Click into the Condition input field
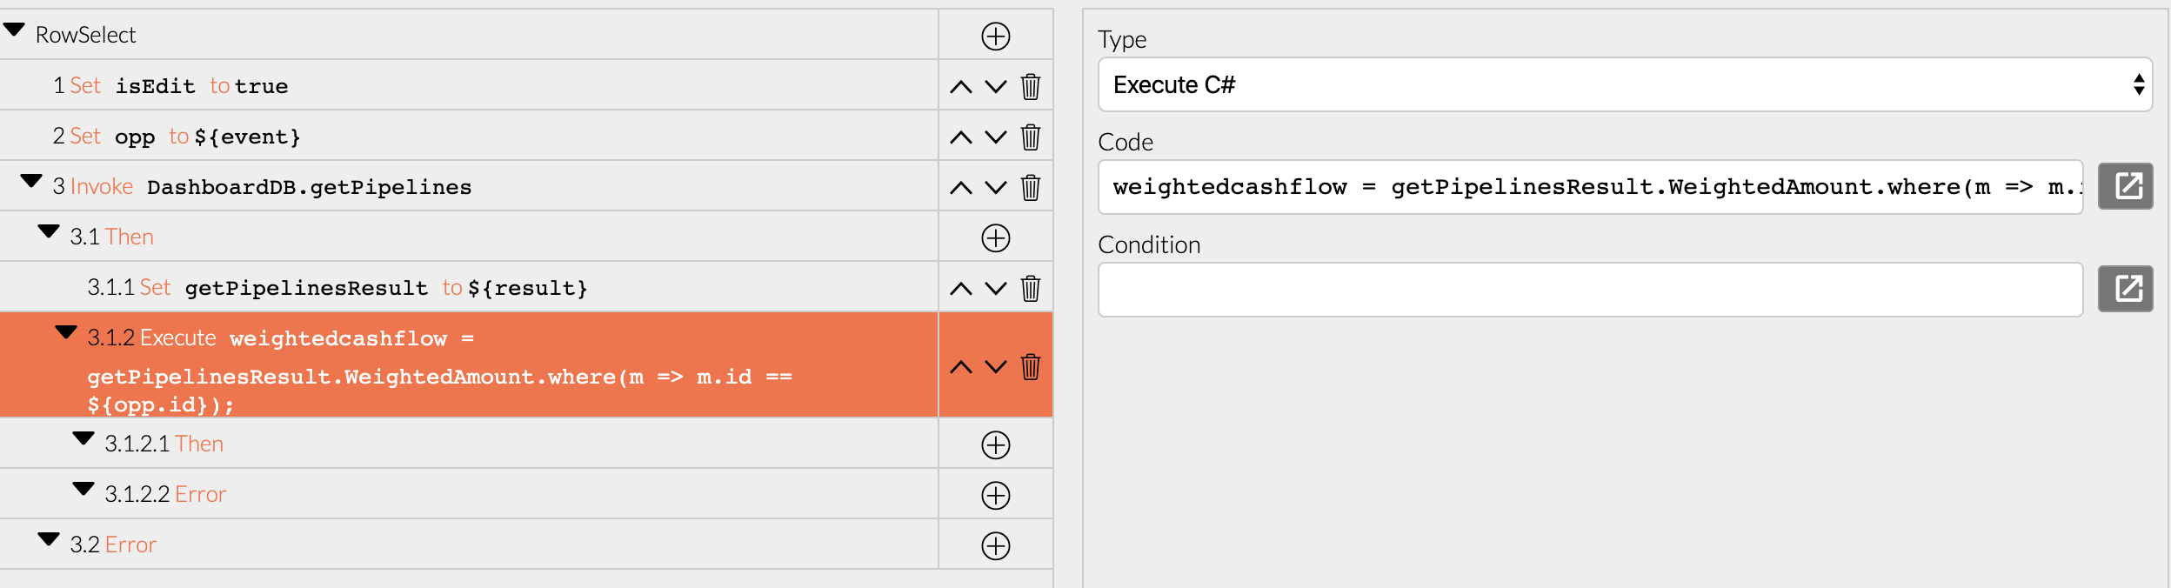 [x=1590, y=290]
